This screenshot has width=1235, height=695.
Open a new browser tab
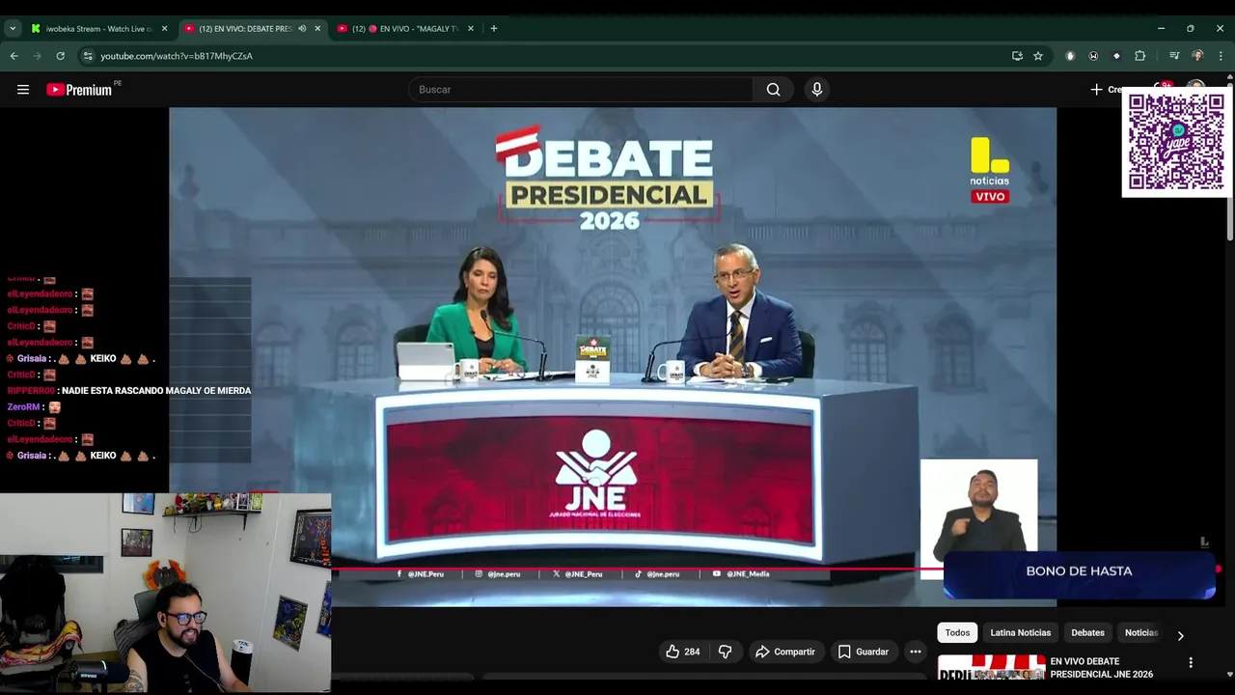coord(493,29)
